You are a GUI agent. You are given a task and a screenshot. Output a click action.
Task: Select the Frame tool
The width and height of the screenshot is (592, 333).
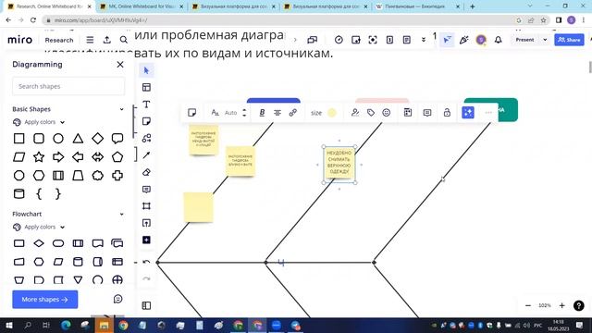(x=146, y=206)
